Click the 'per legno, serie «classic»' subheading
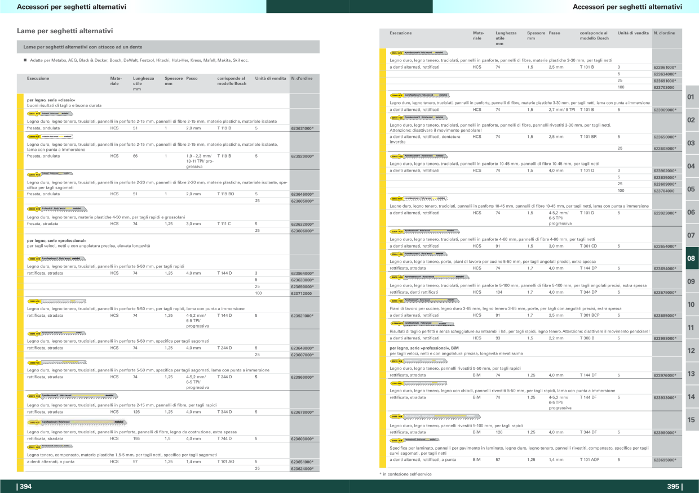Screen dimensions: 699x493 point(51,100)
